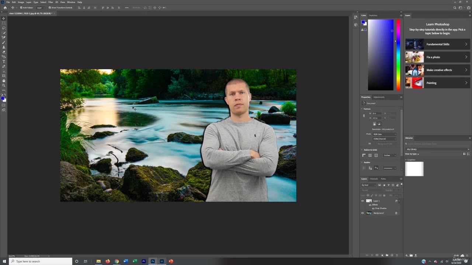The image size is (472, 265).
Task: Click the add layer style fx button
Action: 372,255
